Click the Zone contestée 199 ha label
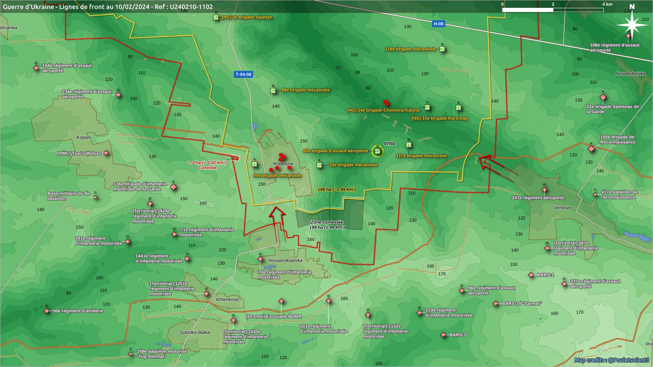The image size is (653, 367). click(327, 225)
